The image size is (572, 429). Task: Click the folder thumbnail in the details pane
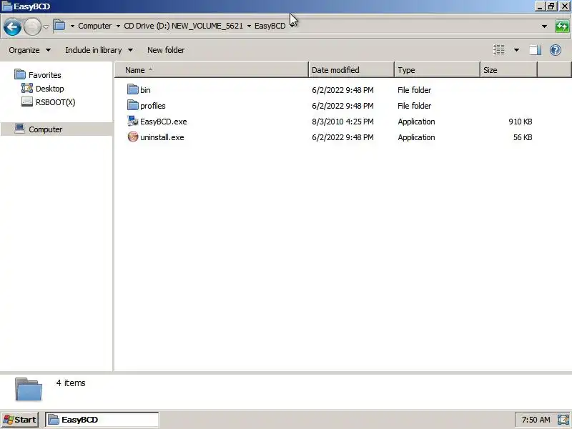[29, 389]
